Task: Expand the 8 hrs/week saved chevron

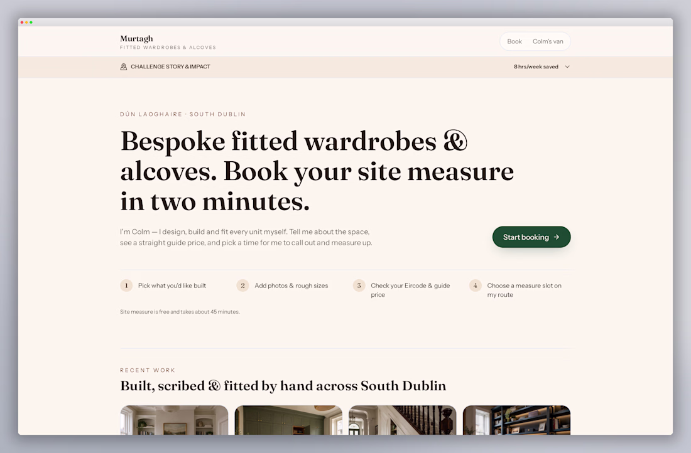Action: coord(567,67)
